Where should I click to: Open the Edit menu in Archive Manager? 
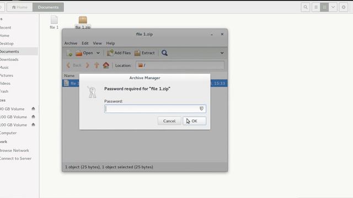click(x=85, y=43)
